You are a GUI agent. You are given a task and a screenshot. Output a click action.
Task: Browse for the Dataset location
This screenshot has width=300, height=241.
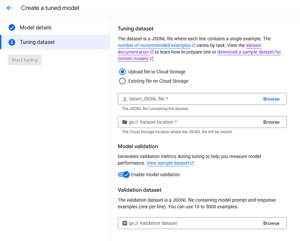271,122
